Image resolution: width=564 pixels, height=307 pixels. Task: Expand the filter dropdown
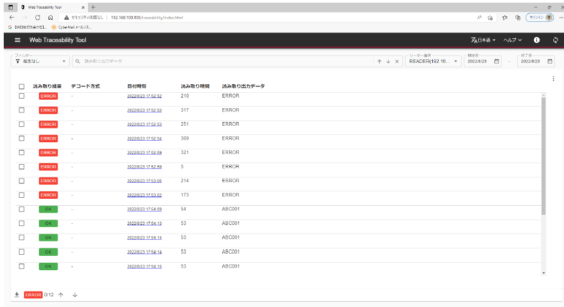click(40, 61)
